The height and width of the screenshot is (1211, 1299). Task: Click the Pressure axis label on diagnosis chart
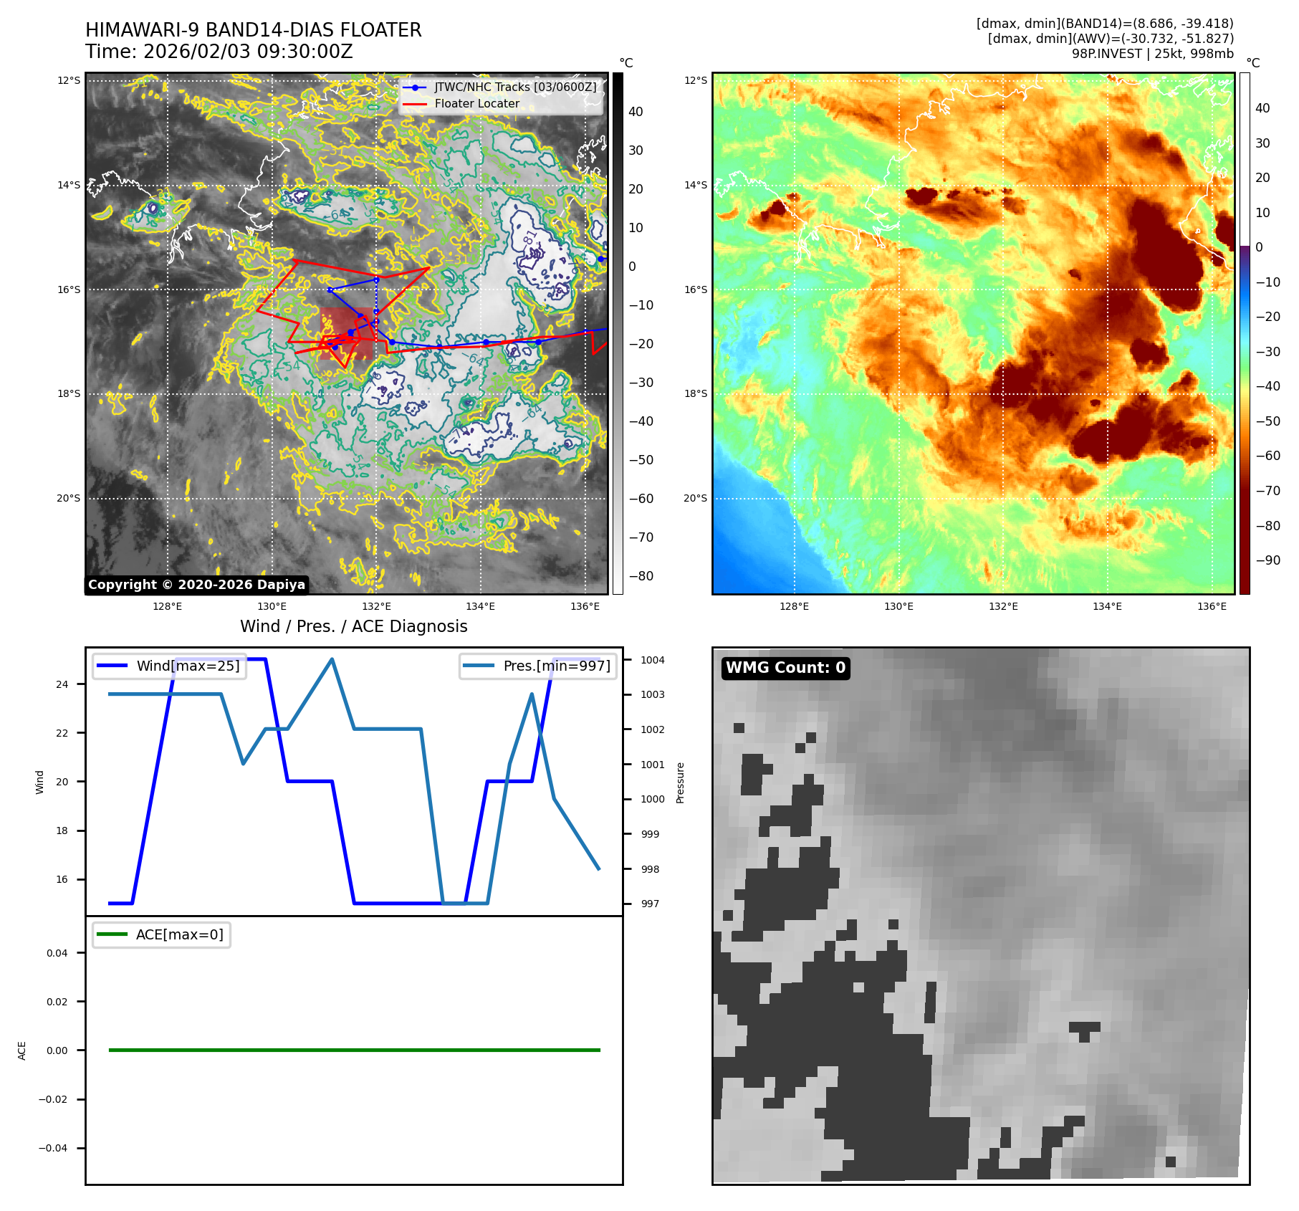[680, 782]
